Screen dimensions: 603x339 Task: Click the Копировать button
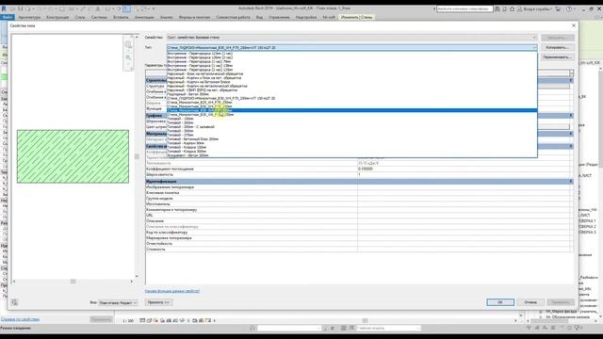tap(558, 48)
